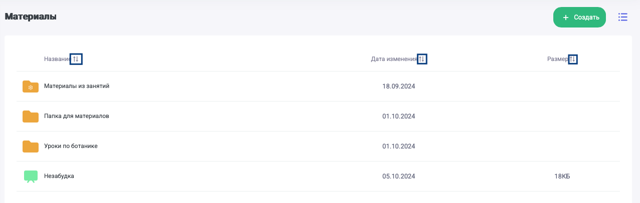The height and width of the screenshot is (203, 640).
Task: Sort by Название column arrows
Action: tap(76, 59)
